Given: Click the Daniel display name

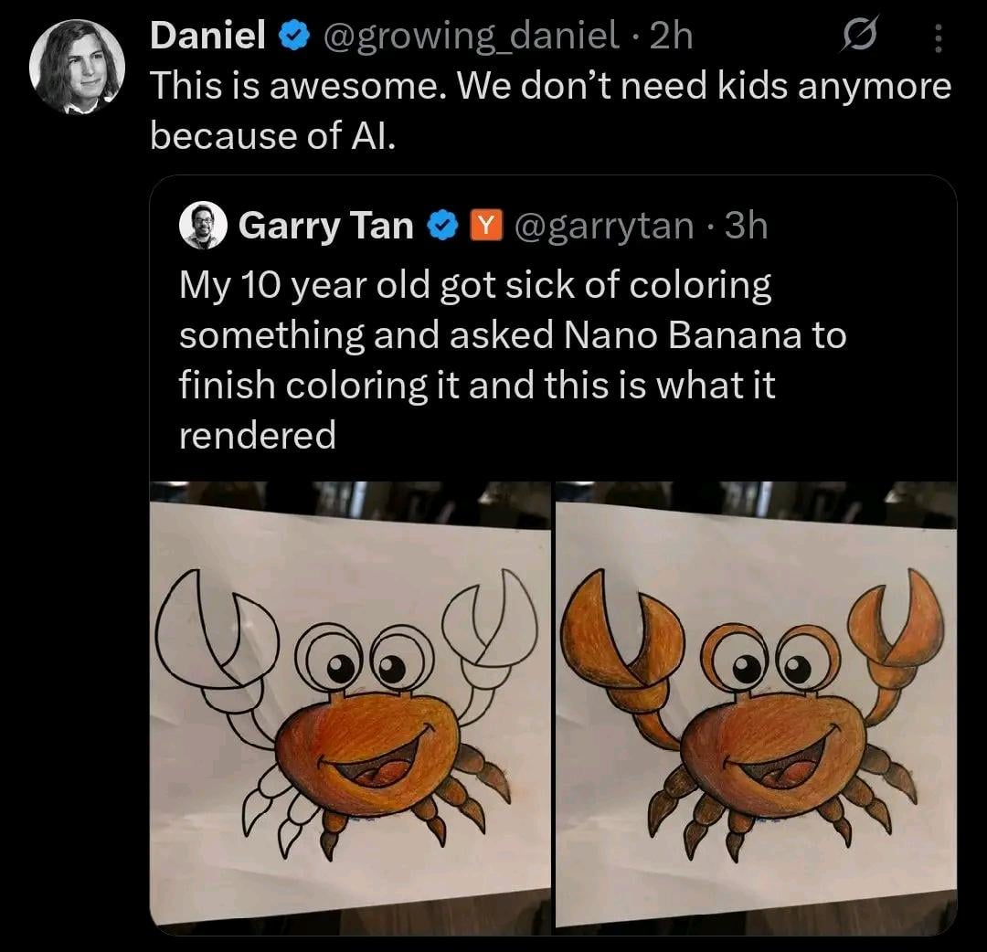Looking at the screenshot, I should point(207,37).
